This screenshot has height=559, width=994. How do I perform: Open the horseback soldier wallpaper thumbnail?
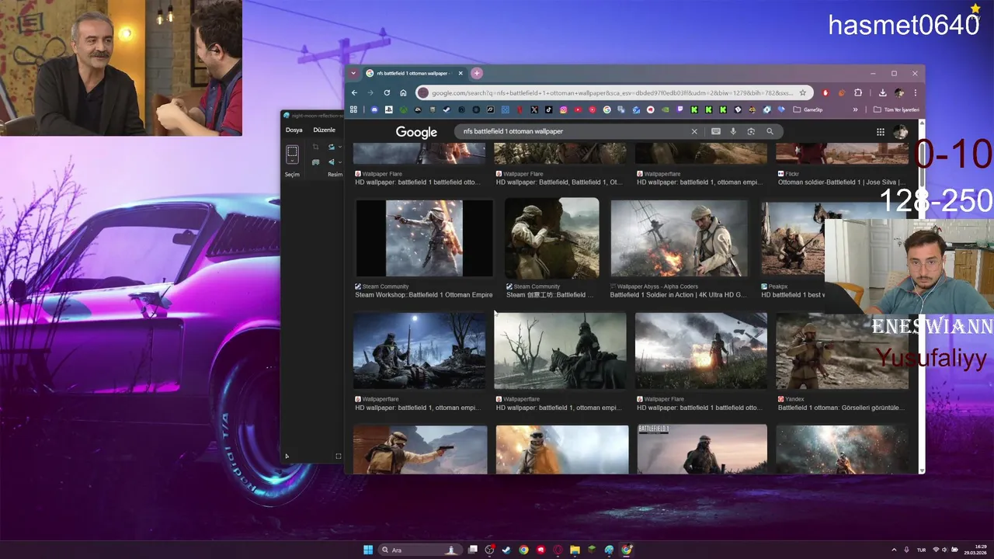coord(560,351)
